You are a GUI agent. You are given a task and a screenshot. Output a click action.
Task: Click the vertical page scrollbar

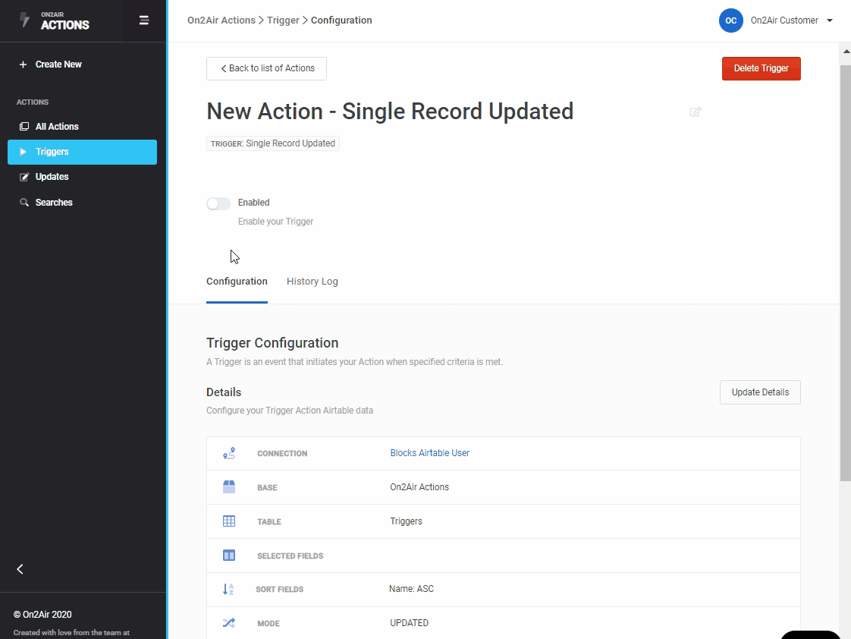(x=845, y=273)
